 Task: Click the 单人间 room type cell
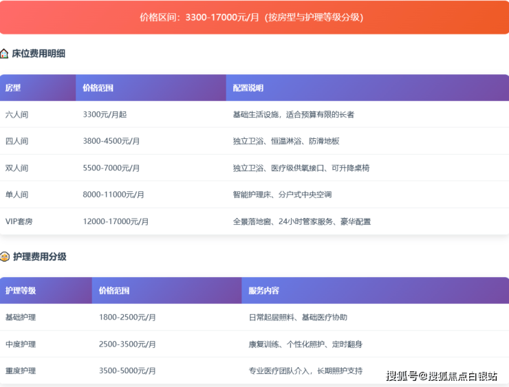pos(17,195)
